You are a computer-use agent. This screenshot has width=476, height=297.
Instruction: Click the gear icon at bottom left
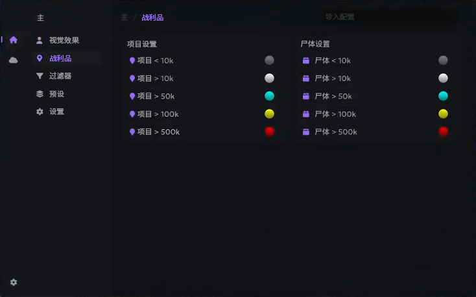pyautogui.click(x=14, y=283)
